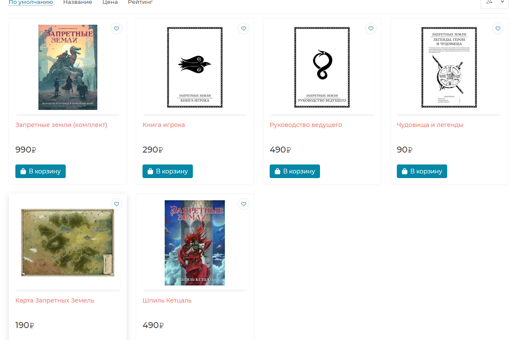
Task: Sort products by Рейтинг
Action: pyautogui.click(x=140, y=3)
